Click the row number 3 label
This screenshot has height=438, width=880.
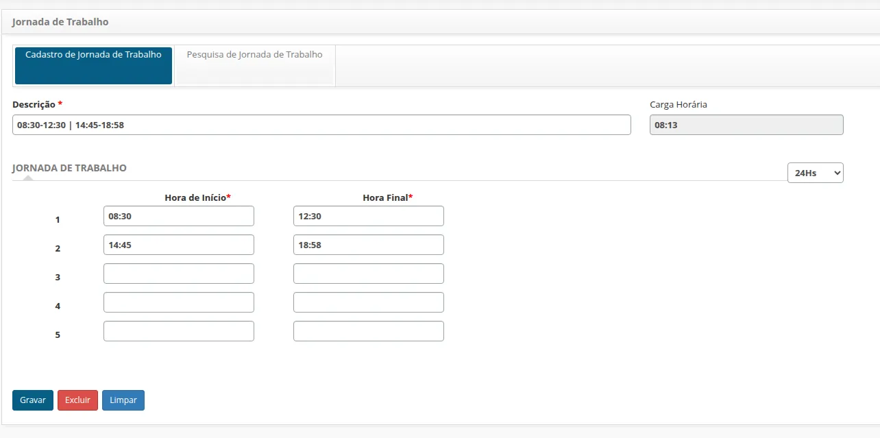coord(58,278)
